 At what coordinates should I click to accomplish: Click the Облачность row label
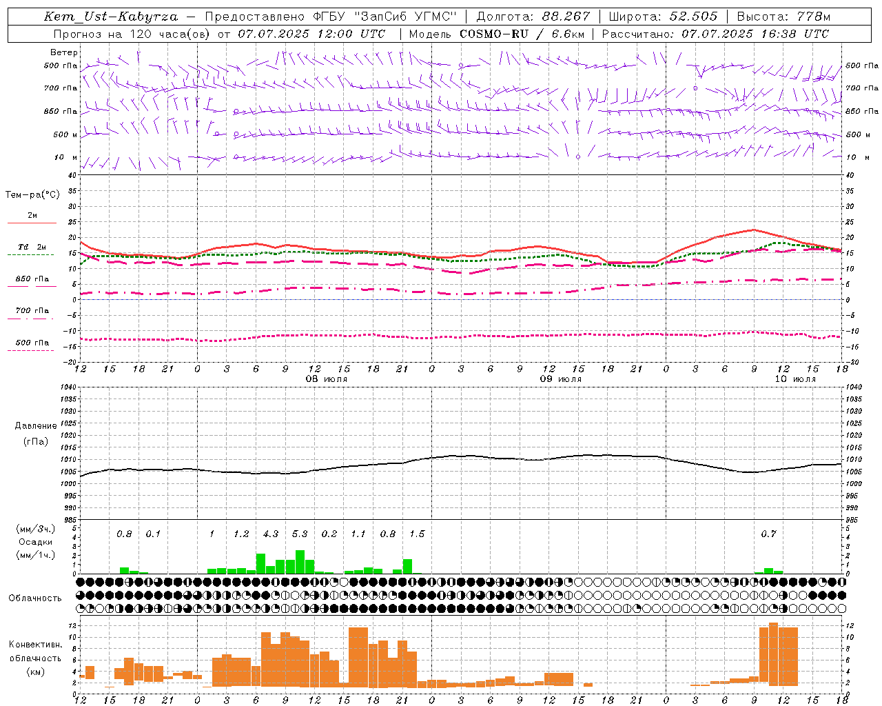(35, 598)
